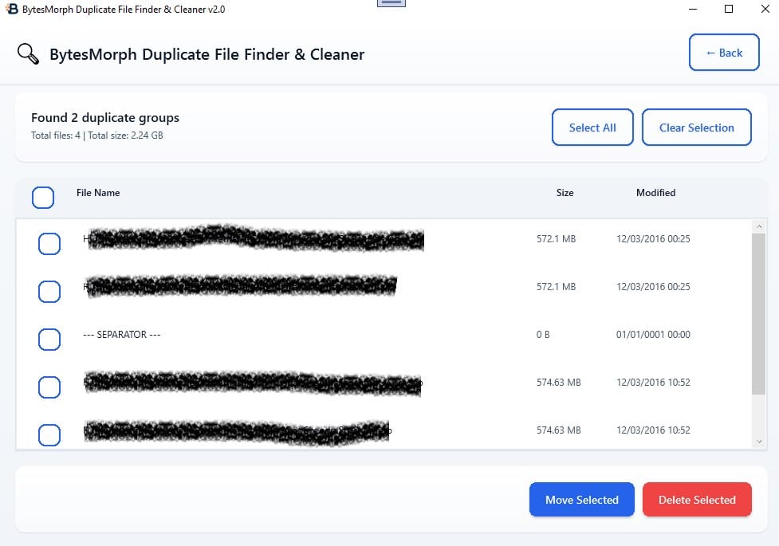This screenshot has width=779, height=546.
Task: Check the second 572.1 MB file's checkbox
Action: (49, 292)
